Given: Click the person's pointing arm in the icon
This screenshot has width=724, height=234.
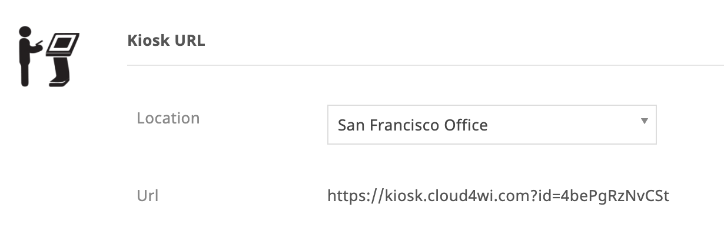Looking at the screenshot, I should 36,46.
